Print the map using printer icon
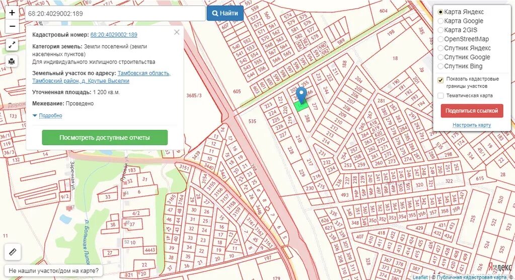 pos(12,61)
